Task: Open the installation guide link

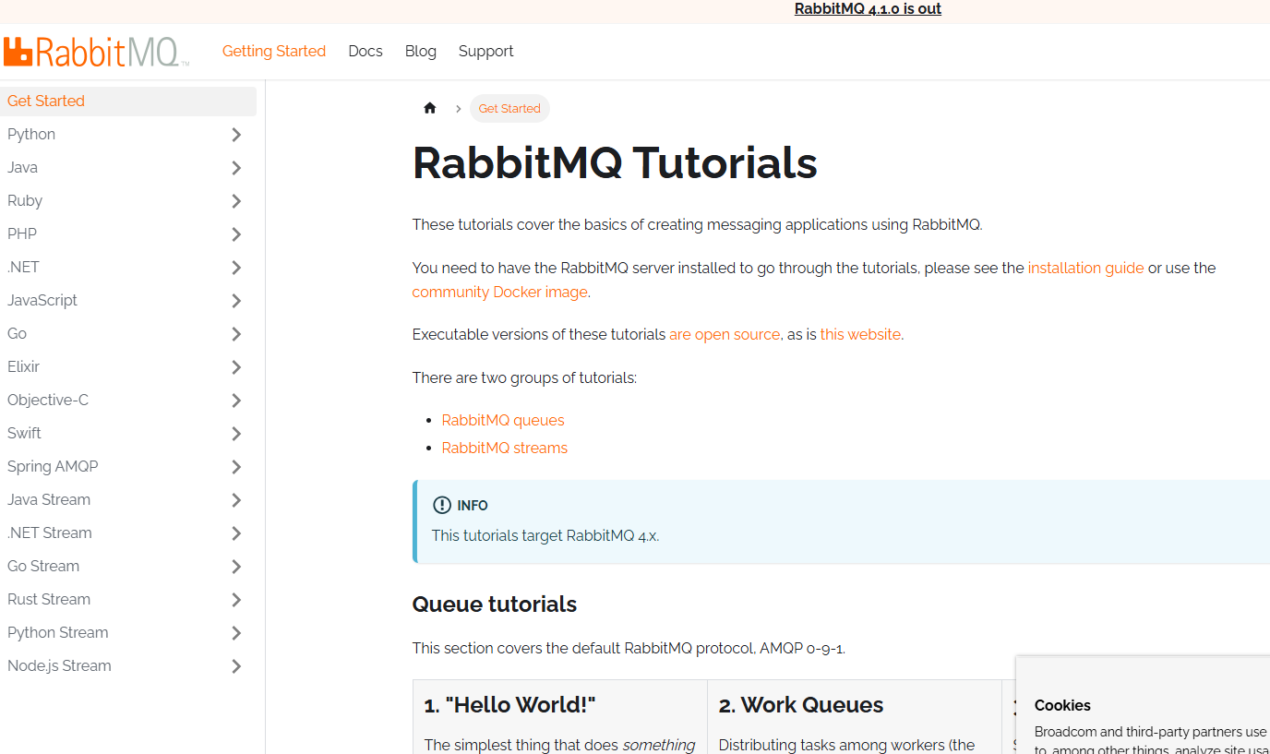Action: pyautogui.click(x=1085, y=268)
